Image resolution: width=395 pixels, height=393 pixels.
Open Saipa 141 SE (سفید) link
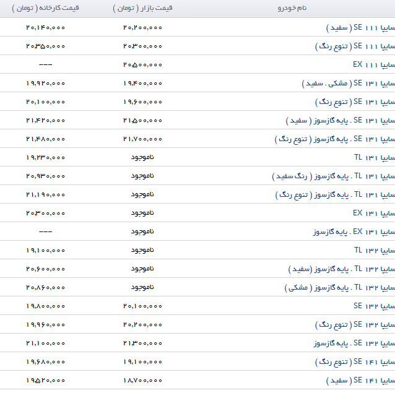click(x=360, y=380)
